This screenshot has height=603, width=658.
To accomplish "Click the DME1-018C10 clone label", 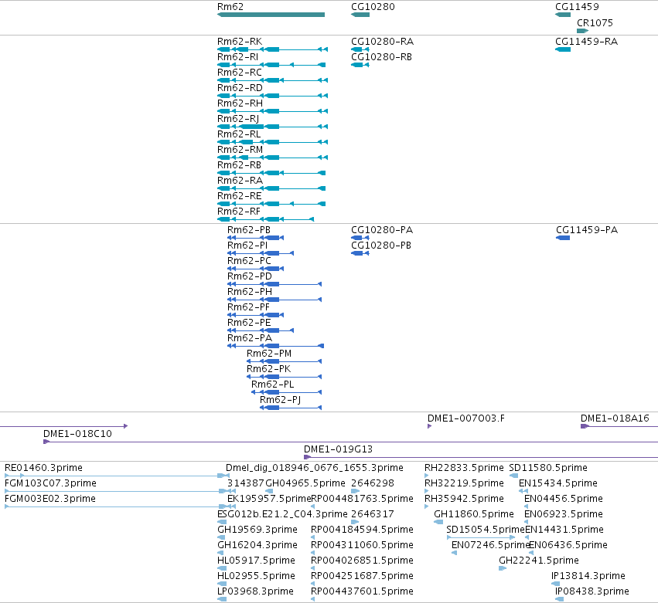I will tap(77, 434).
